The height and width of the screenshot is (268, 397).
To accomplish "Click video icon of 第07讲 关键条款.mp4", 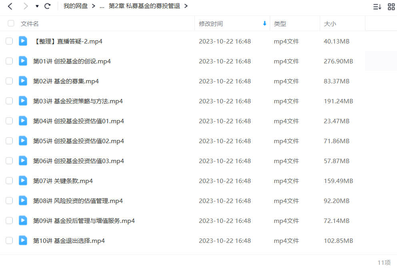I will coord(23,181).
